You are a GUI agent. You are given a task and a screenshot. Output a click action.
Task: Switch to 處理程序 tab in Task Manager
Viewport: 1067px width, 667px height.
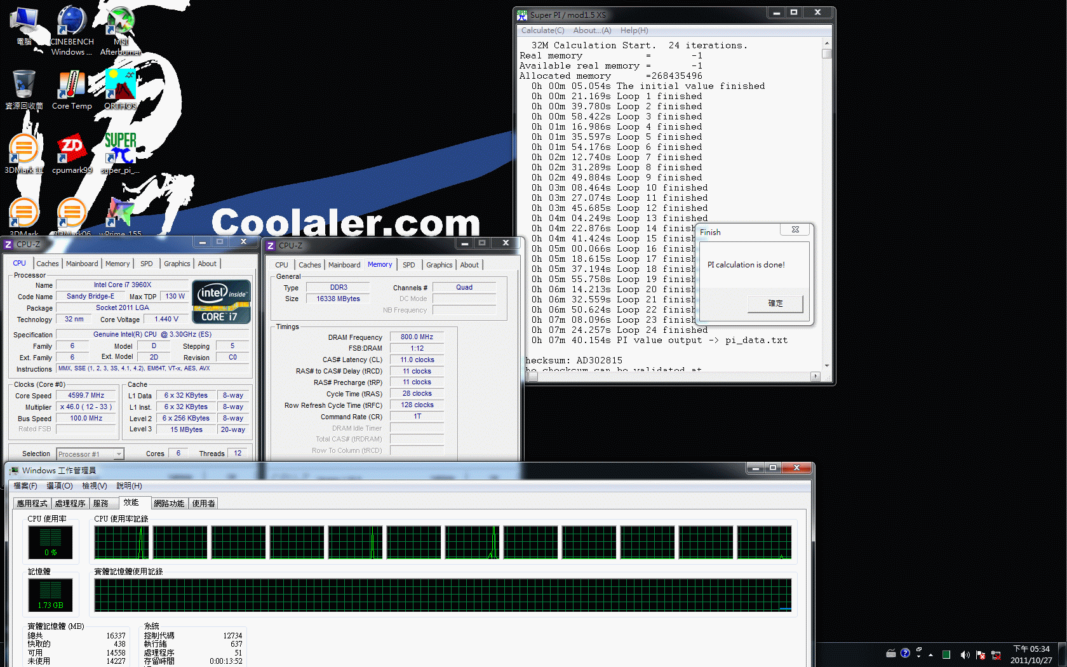coord(70,503)
